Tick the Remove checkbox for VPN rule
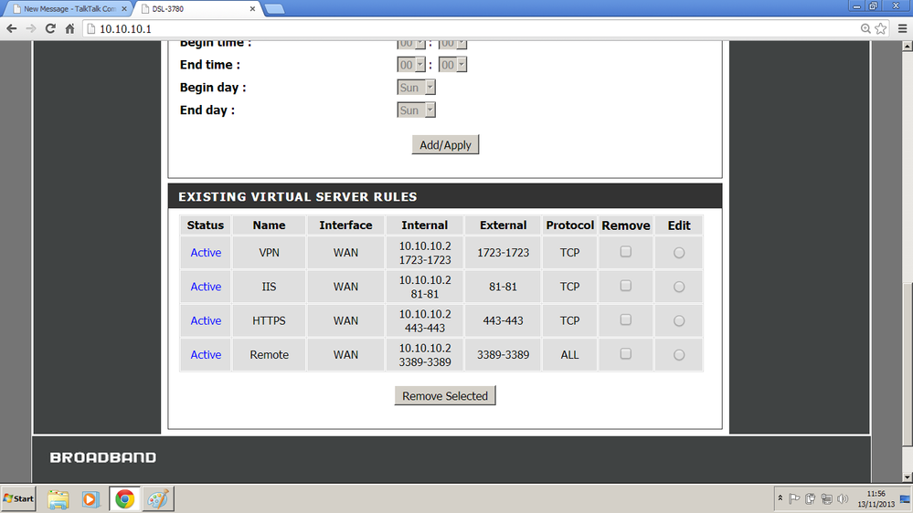Viewport: 913px width, 513px height. 626,252
